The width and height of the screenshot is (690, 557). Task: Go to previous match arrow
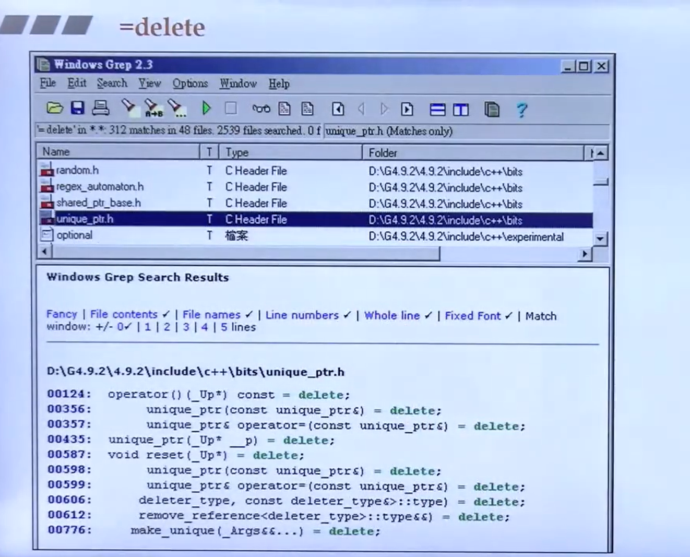coord(361,109)
